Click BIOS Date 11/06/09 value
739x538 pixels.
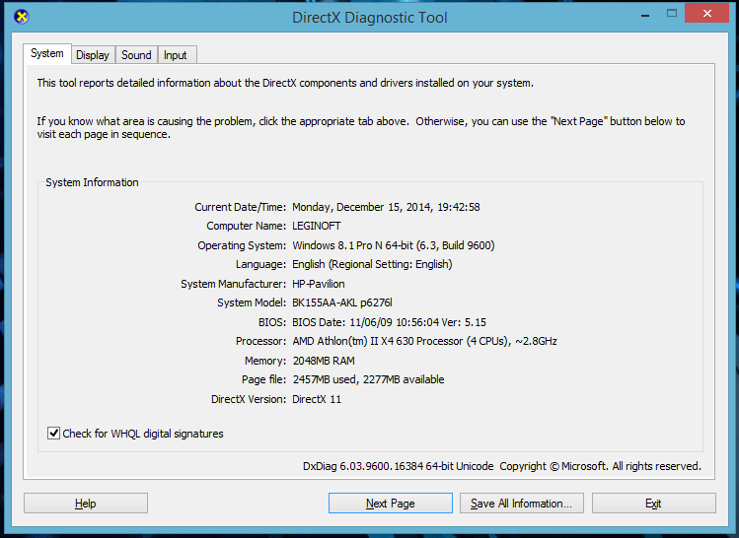tap(389, 322)
